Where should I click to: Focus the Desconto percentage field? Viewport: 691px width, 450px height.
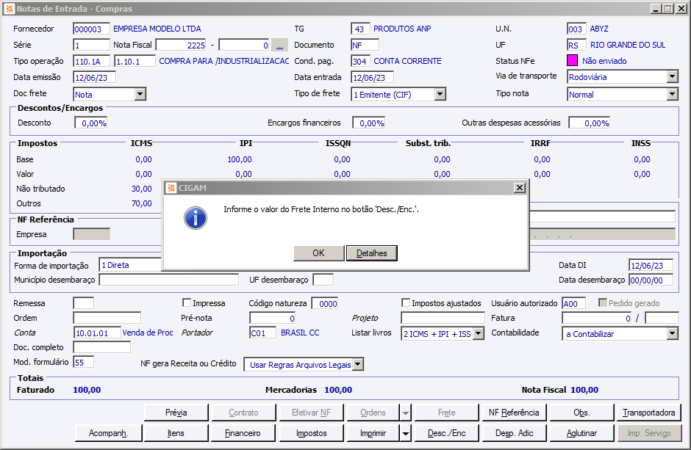(91, 123)
